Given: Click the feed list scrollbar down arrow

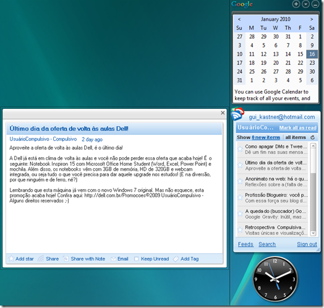Looking at the screenshot, I should tap(313, 233).
